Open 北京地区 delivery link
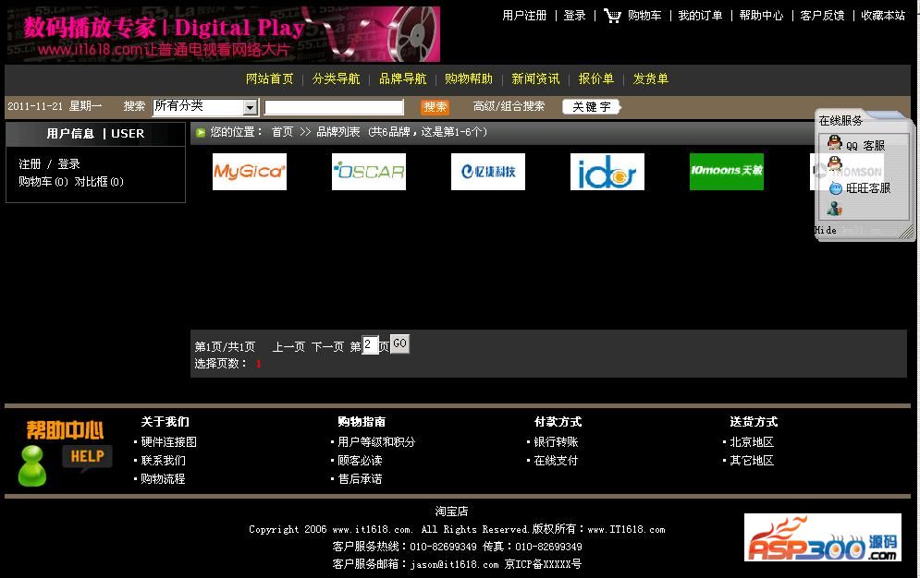The width and height of the screenshot is (920, 578). pyautogui.click(x=752, y=442)
